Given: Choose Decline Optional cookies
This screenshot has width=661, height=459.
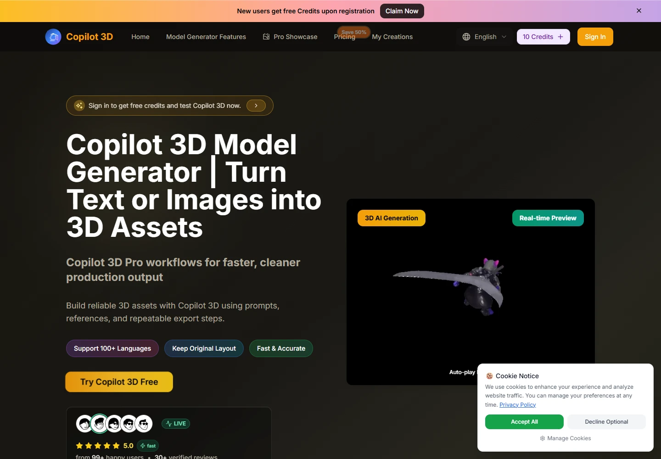Looking at the screenshot, I should [x=606, y=422].
